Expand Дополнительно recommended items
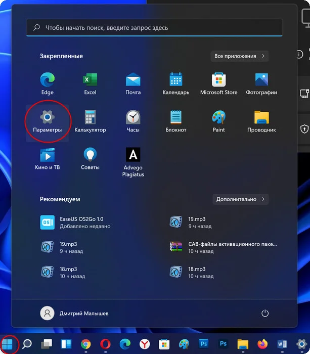Viewport: 310px width, 354px height. 240,199
